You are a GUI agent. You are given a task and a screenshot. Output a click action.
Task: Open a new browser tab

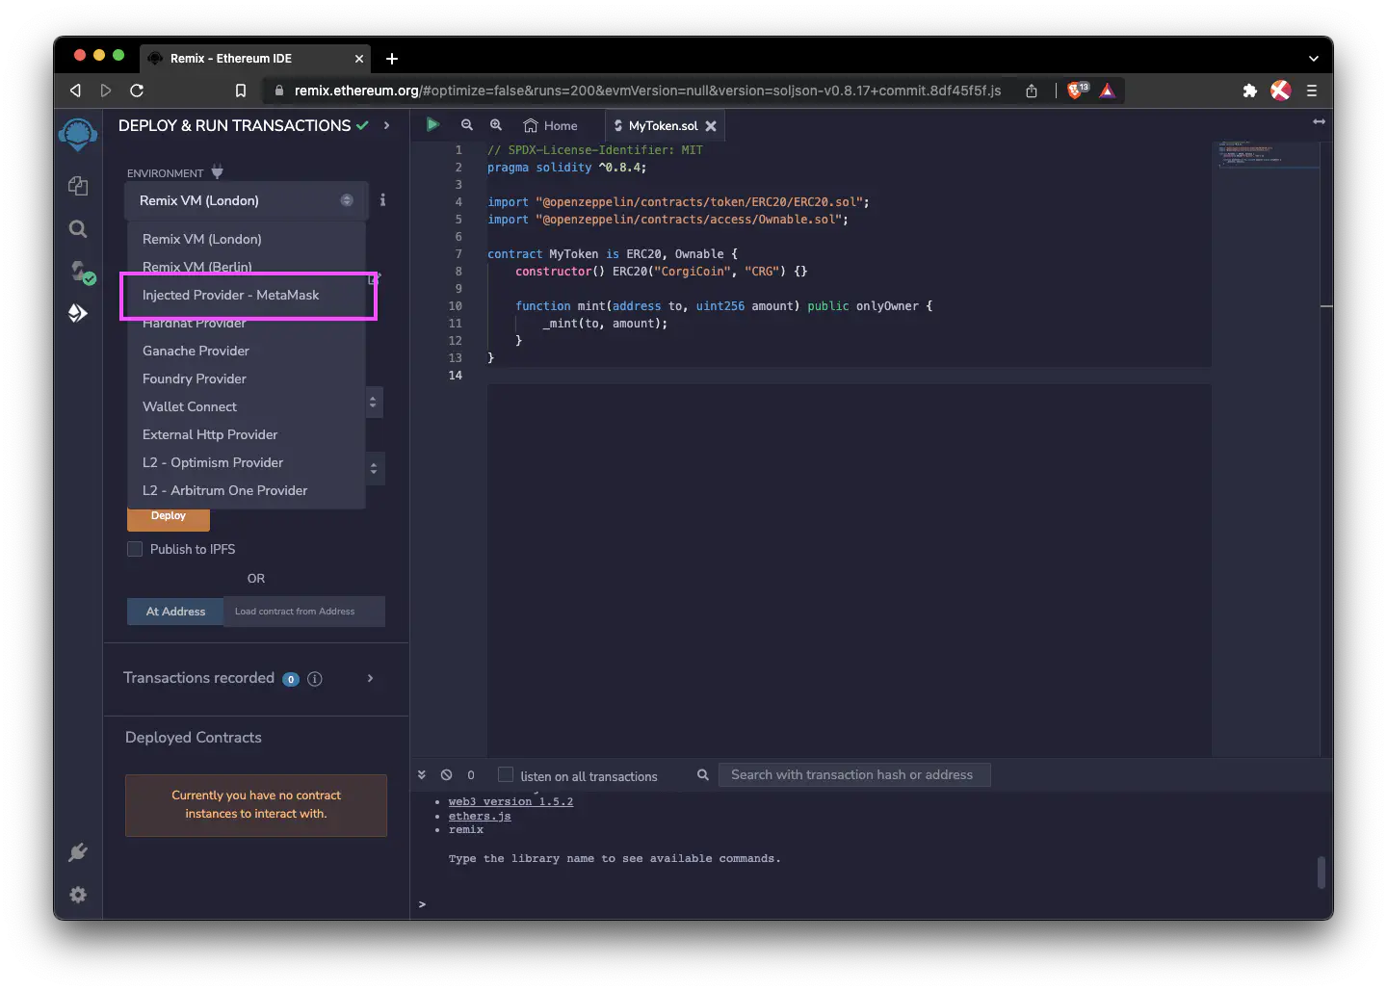pyautogui.click(x=392, y=59)
